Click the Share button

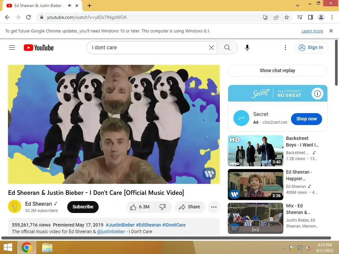point(190,207)
